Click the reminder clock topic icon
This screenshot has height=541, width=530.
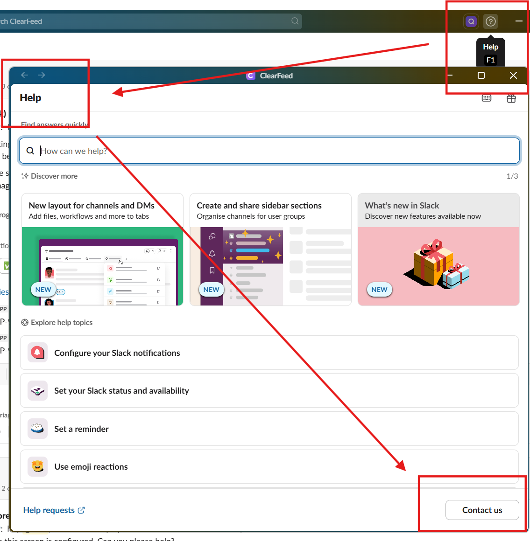pos(38,429)
